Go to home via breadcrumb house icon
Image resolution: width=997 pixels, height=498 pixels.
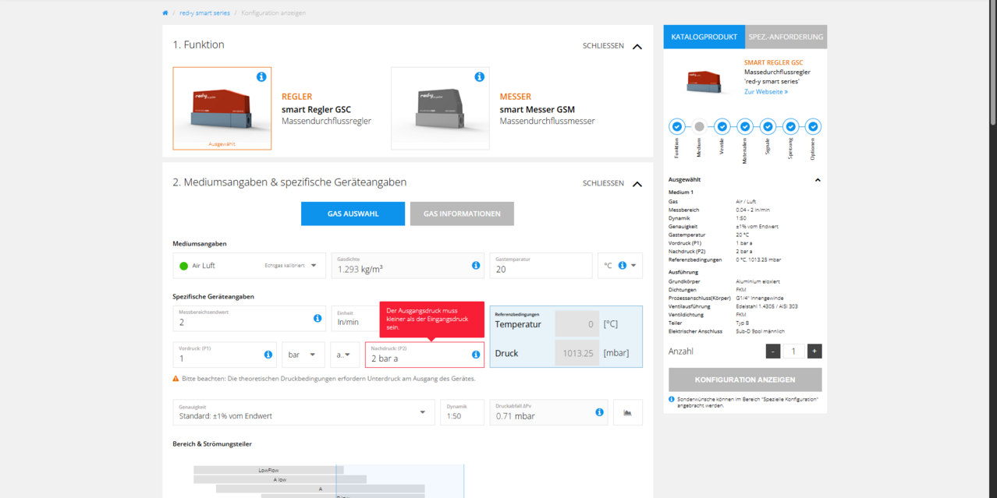click(x=165, y=13)
